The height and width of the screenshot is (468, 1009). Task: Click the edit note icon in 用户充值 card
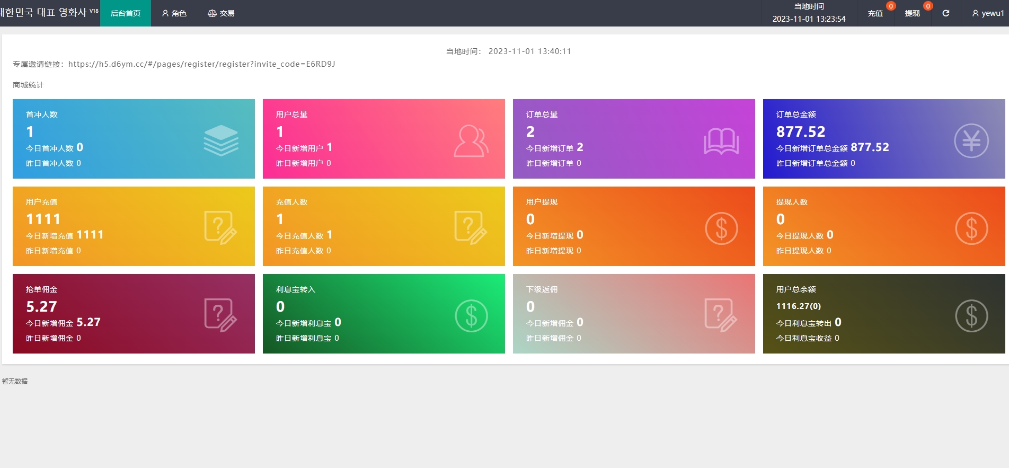point(220,228)
